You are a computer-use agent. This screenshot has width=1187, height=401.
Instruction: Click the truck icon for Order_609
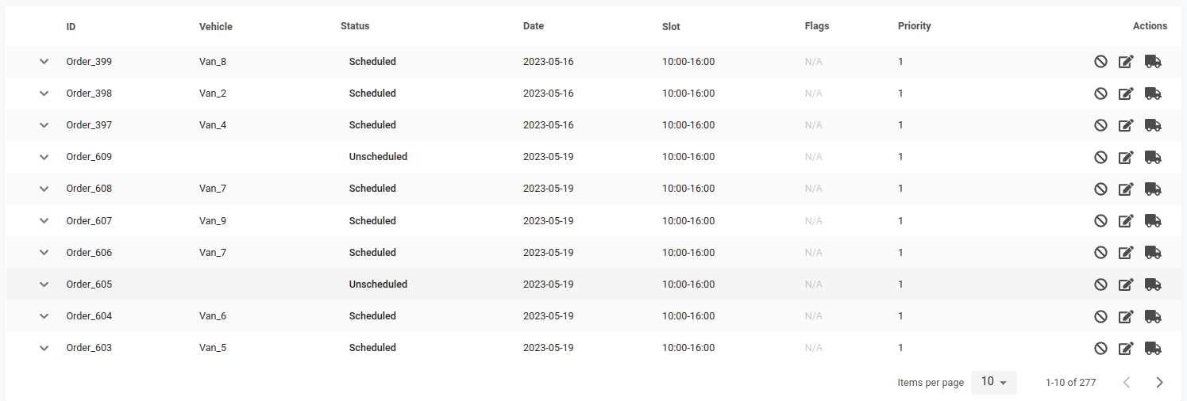[1153, 157]
